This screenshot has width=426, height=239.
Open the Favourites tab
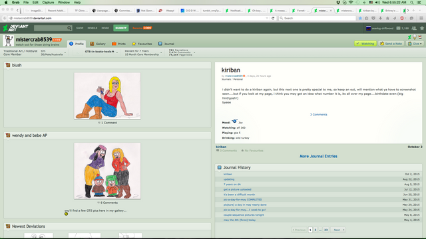(x=142, y=44)
